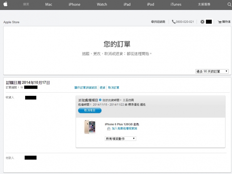Expand the 所有項目動作 dropdown

click(x=121, y=139)
